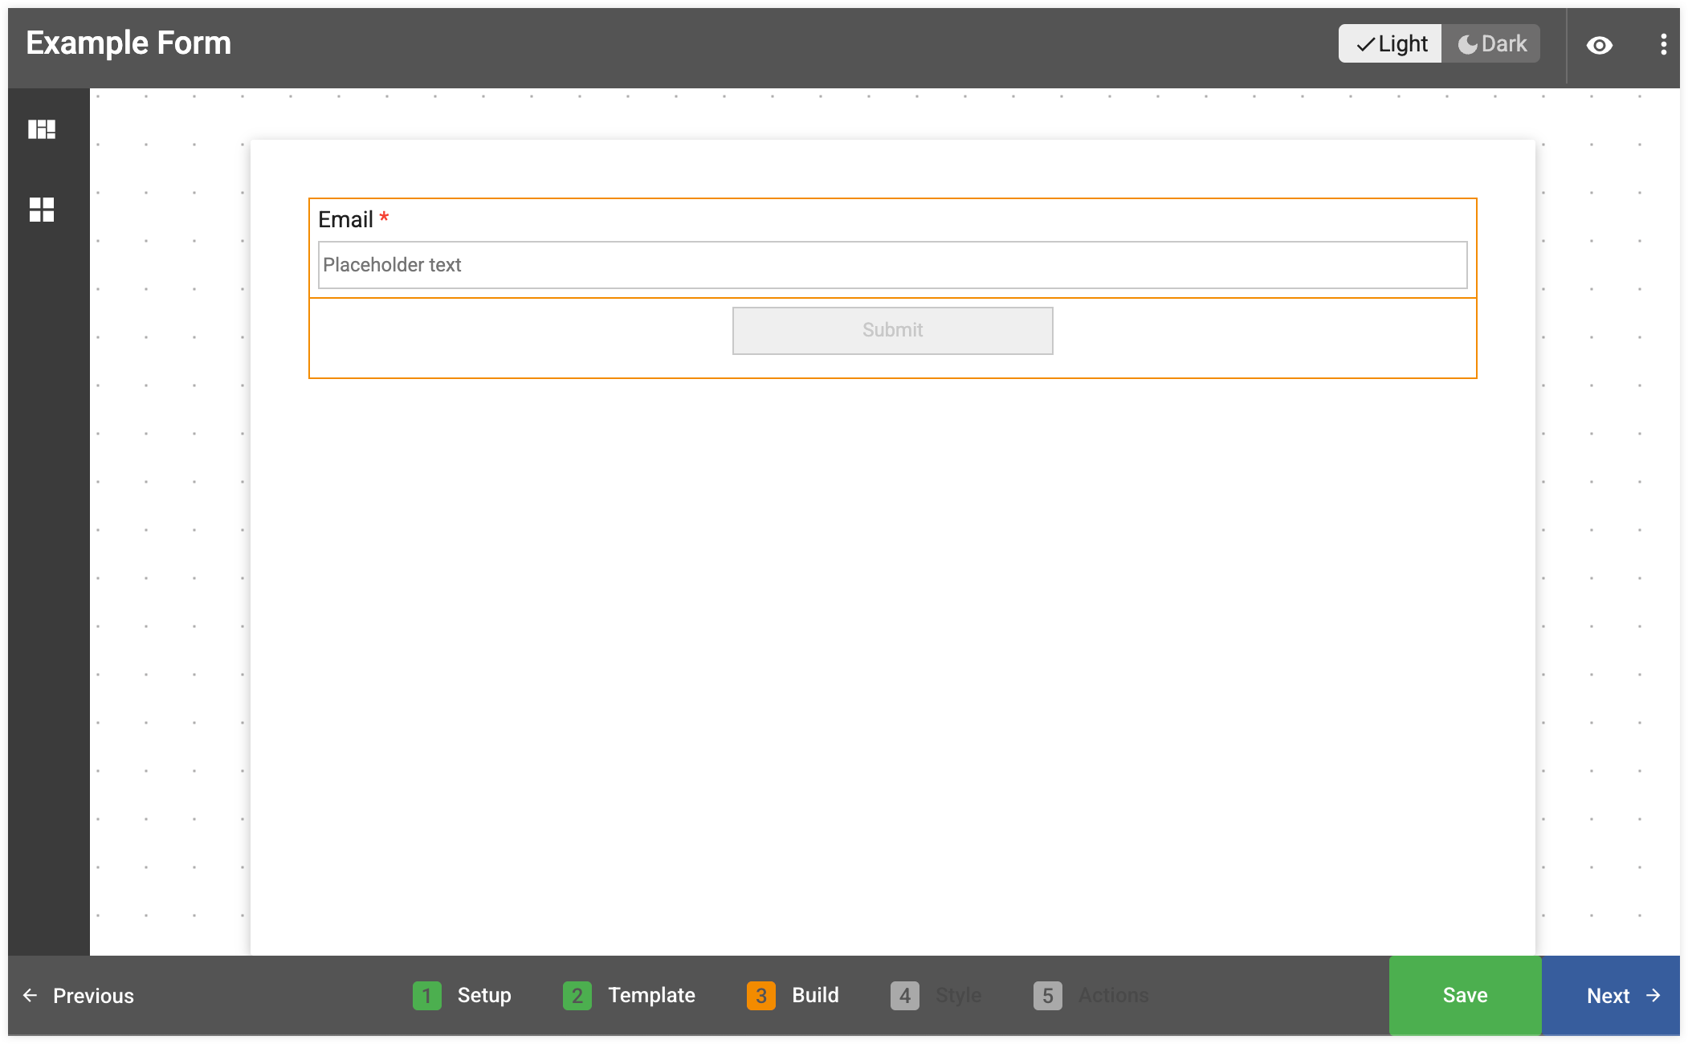The image size is (1688, 1044).
Task: Click the gray step 4 badge
Action: 904,996
